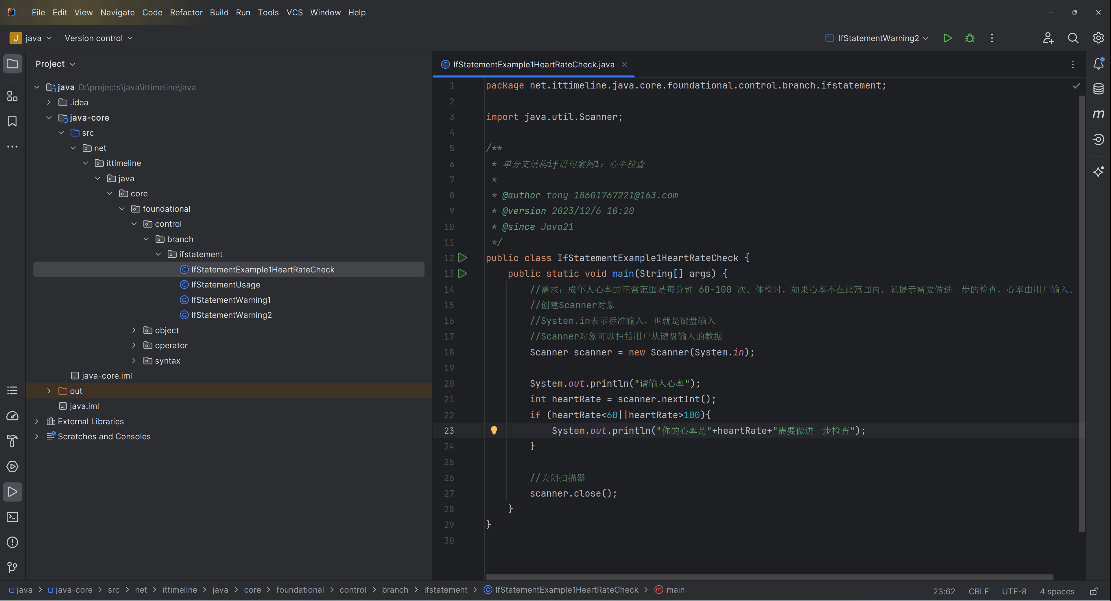The image size is (1111, 601).
Task: Open the Git tool window
Action: tap(12, 567)
